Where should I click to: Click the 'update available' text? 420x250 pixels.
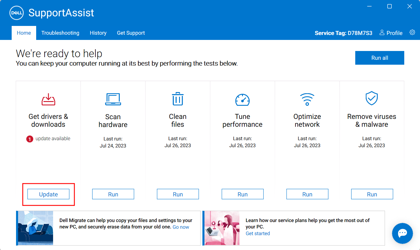(53, 138)
